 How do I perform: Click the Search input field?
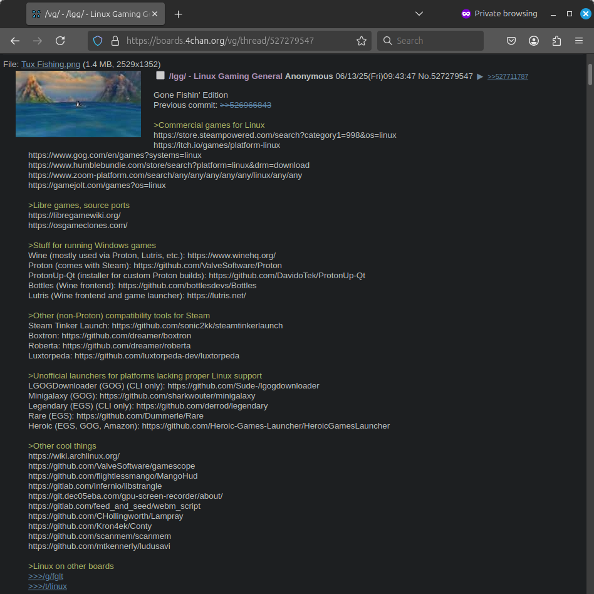pos(430,41)
